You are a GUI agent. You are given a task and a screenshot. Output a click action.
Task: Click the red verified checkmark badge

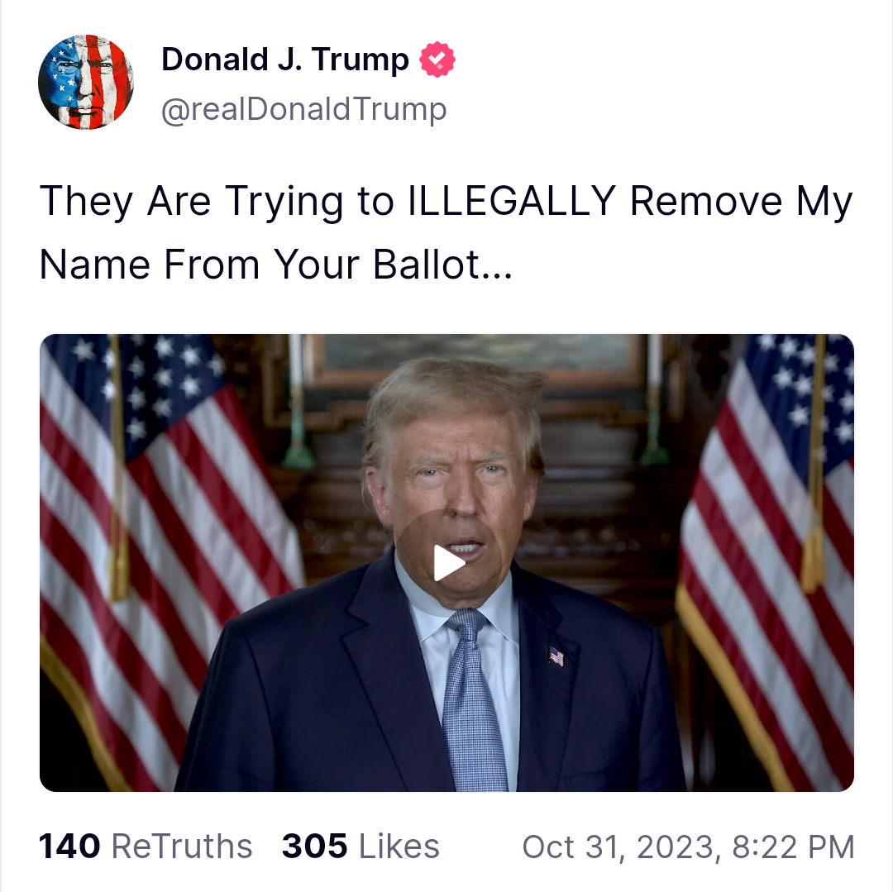[x=437, y=60]
